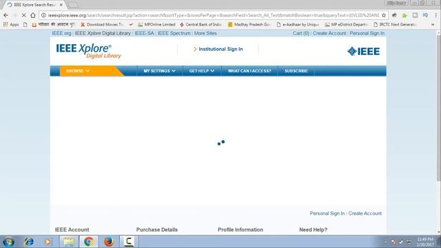Screen dimensions: 441x248
Task: Switch to Chrome in the taskbar
Action: coord(89,242)
